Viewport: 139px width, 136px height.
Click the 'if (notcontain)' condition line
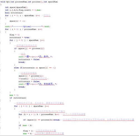[x=18, y=98]
